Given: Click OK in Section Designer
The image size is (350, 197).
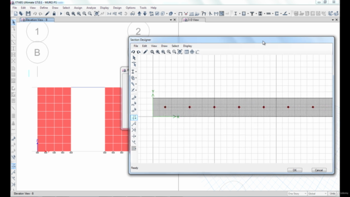Looking at the screenshot, I should pos(295,170).
